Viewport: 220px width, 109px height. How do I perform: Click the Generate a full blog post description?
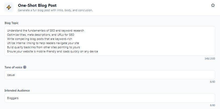tap(55, 10)
